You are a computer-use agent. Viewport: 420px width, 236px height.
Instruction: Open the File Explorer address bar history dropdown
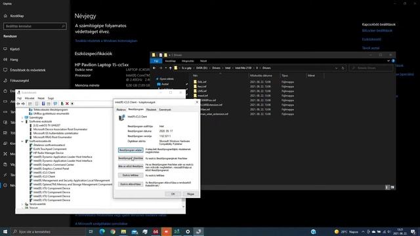point(336,68)
